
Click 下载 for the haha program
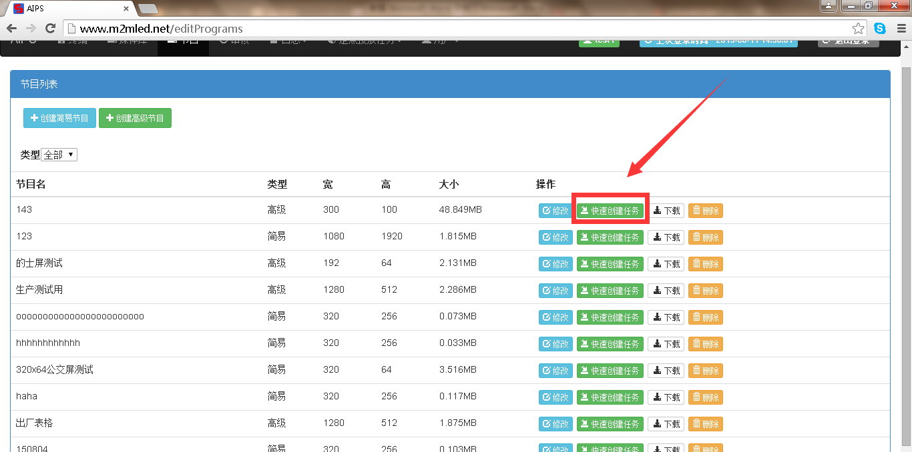[666, 397]
